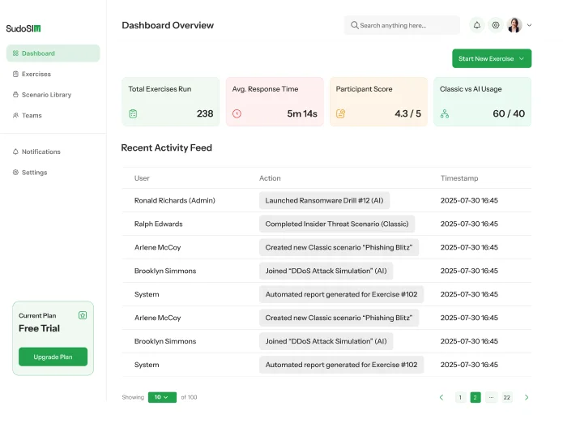Select page 2 in pagination
The image size is (563, 436).
coord(476,397)
